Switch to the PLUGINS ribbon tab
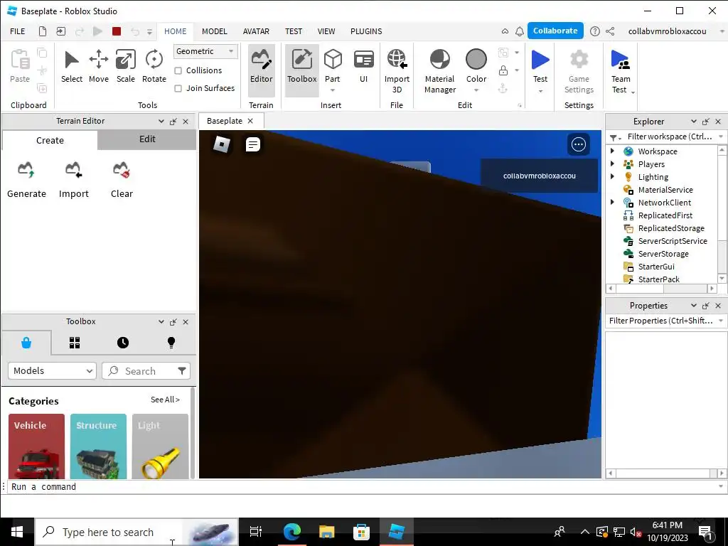The height and width of the screenshot is (546, 728). pyautogui.click(x=366, y=31)
